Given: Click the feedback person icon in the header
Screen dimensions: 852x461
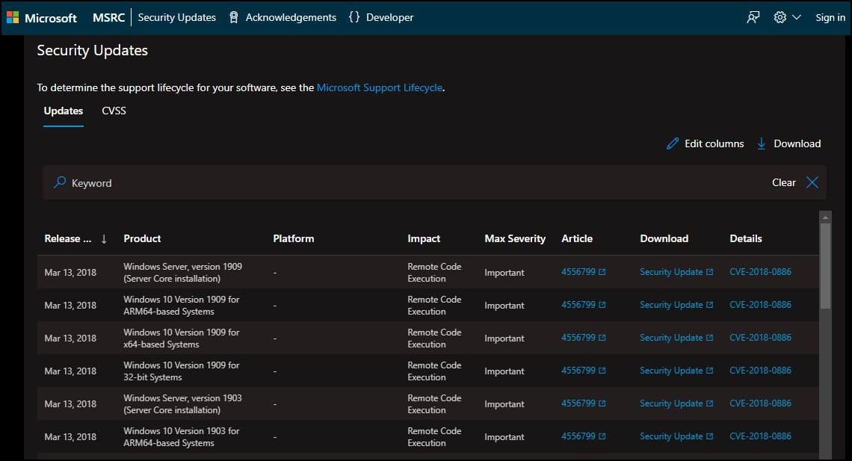Looking at the screenshot, I should pos(753,17).
